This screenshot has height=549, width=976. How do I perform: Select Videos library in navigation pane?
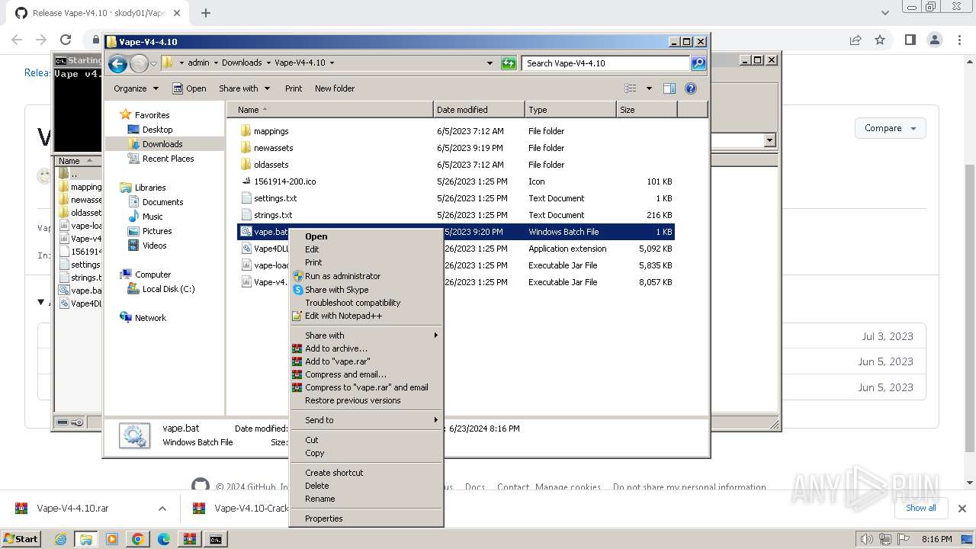pos(154,246)
